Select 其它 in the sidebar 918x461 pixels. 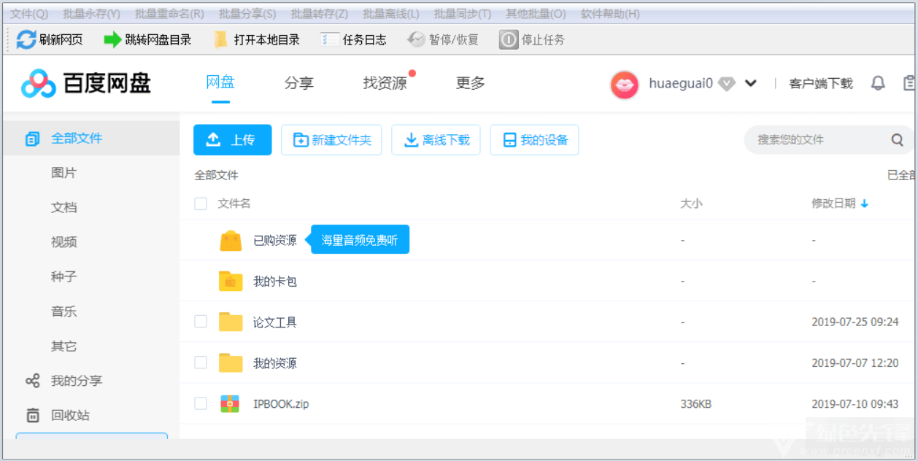(63, 346)
